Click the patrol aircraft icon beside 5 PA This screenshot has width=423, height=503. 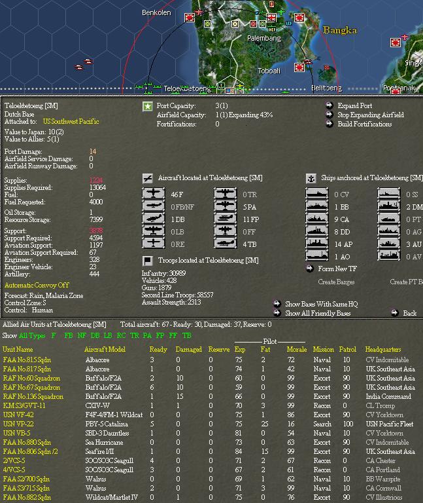click(x=226, y=206)
